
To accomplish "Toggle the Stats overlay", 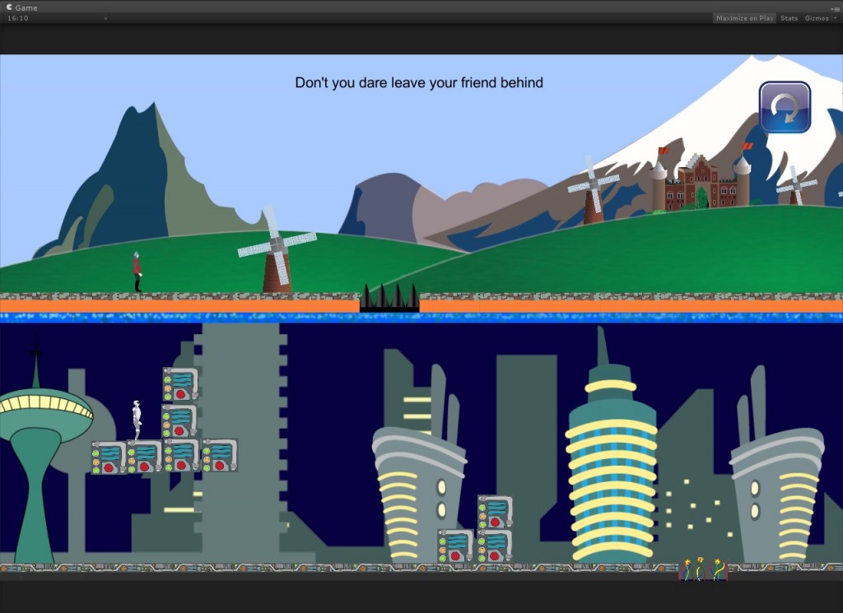I will [x=789, y=18].
